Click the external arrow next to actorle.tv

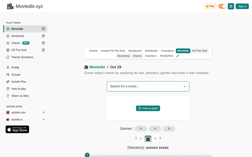coord(43,120)
